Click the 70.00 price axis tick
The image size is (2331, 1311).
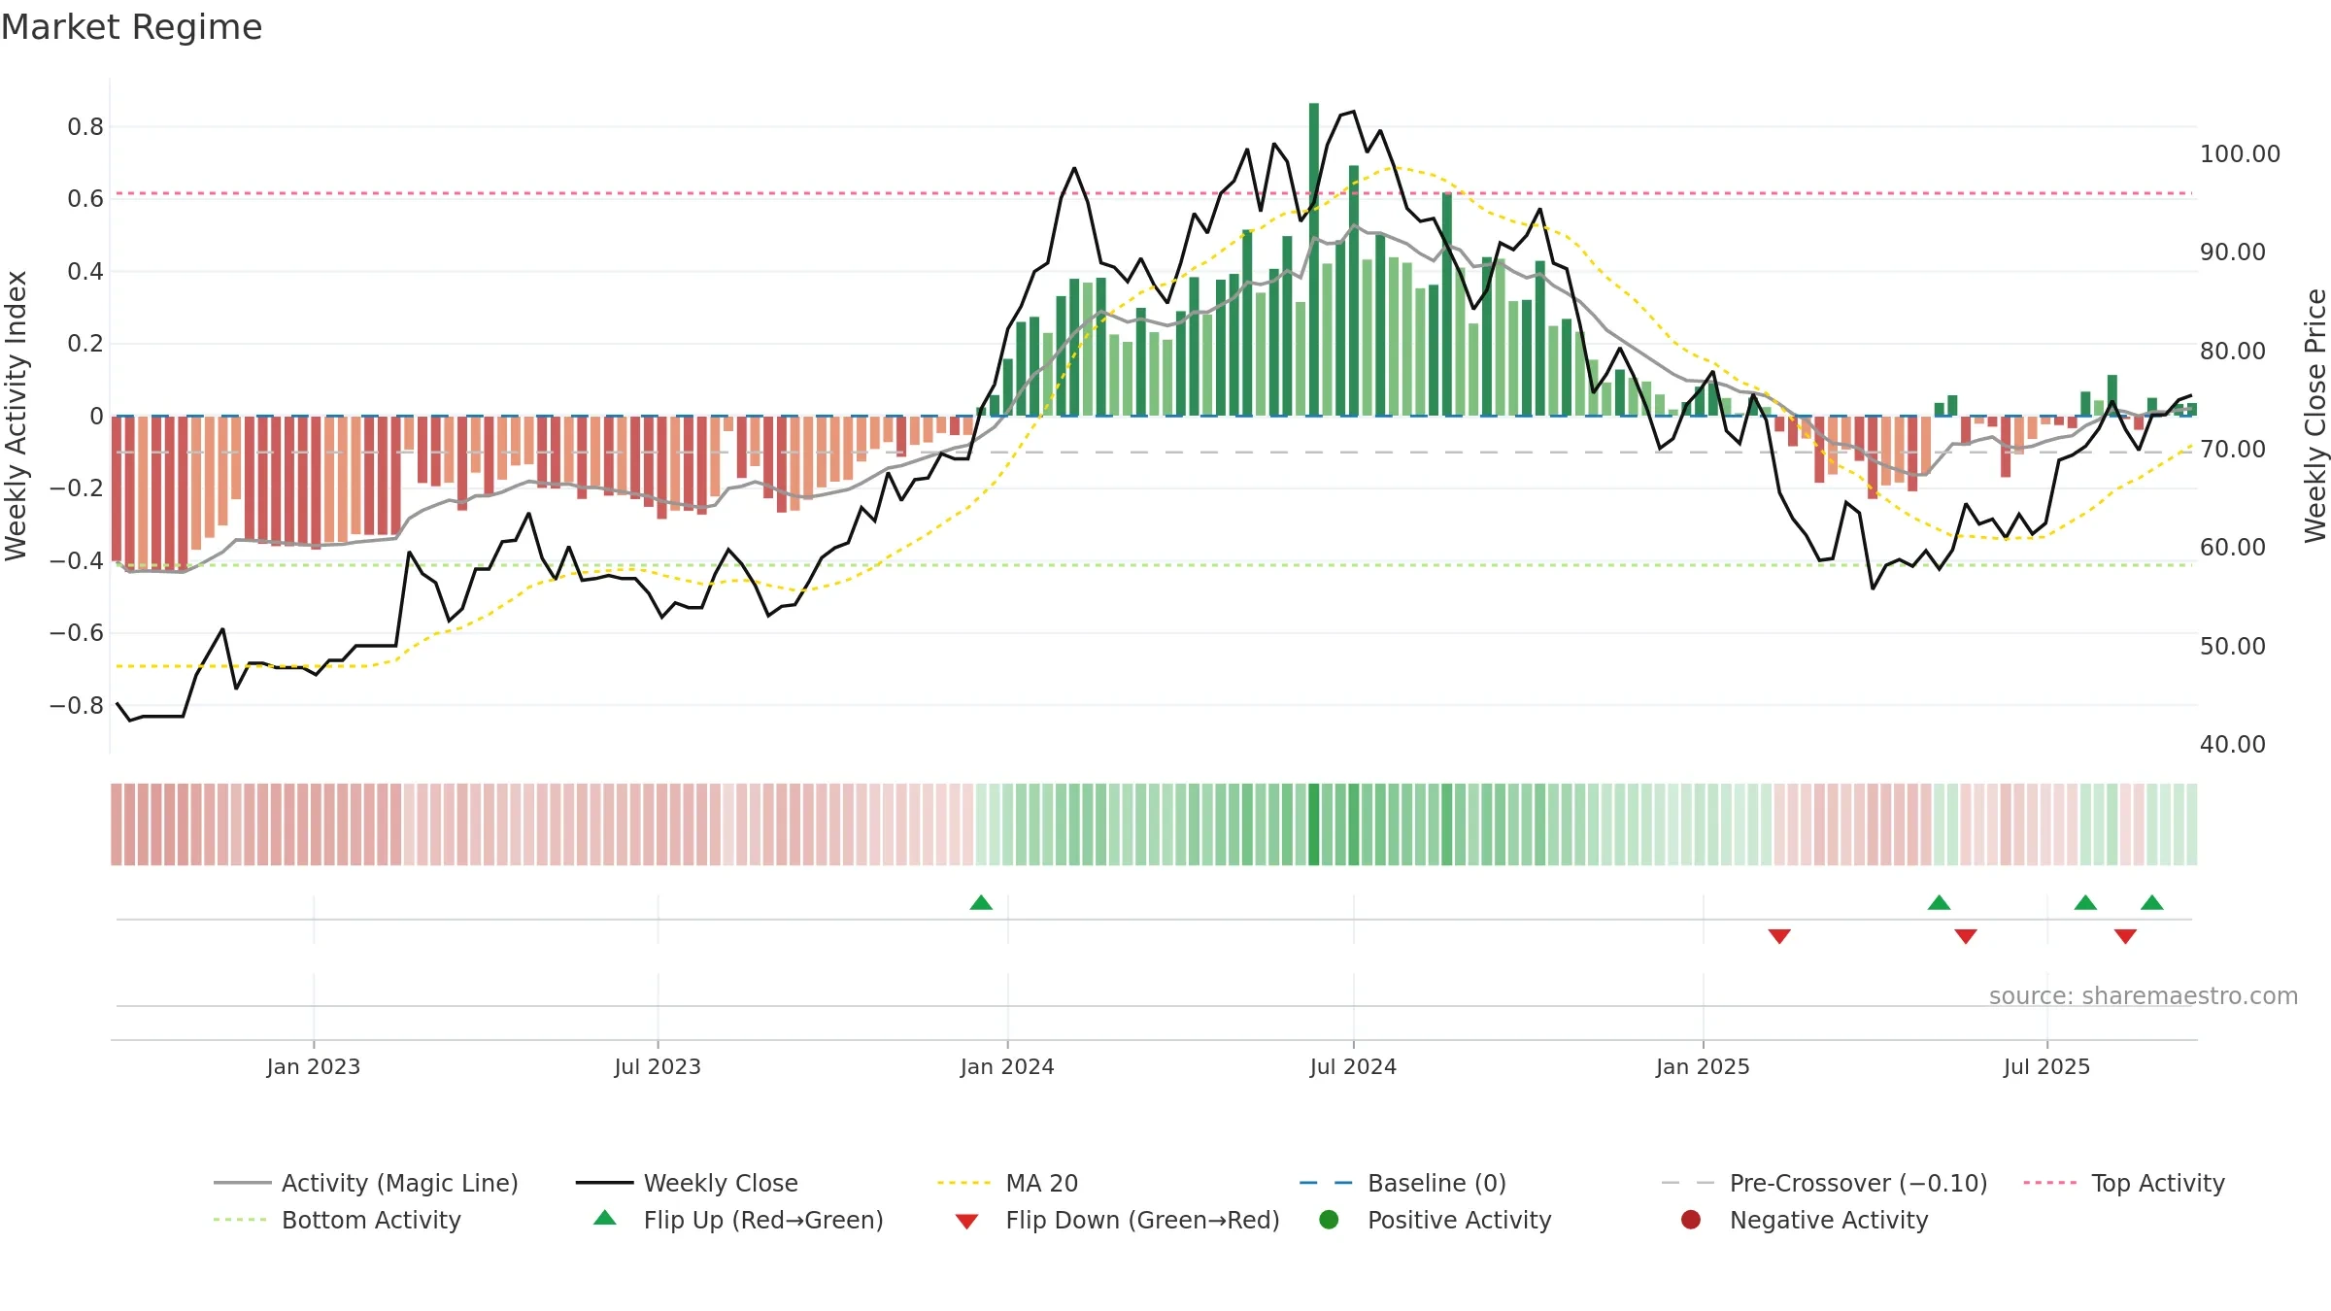[2233, 450]
